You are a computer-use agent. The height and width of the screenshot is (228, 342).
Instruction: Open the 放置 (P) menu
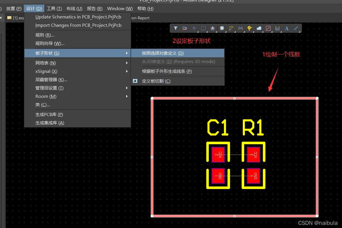click(14, 9)
